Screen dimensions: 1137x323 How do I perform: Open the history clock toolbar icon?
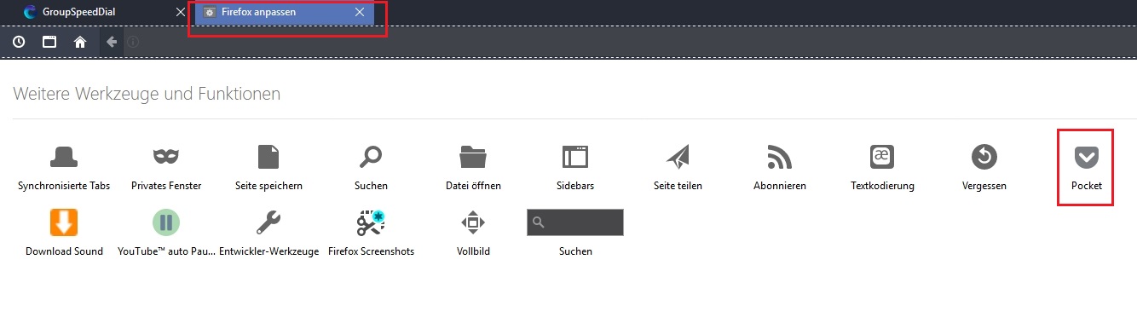coord(19,41)
